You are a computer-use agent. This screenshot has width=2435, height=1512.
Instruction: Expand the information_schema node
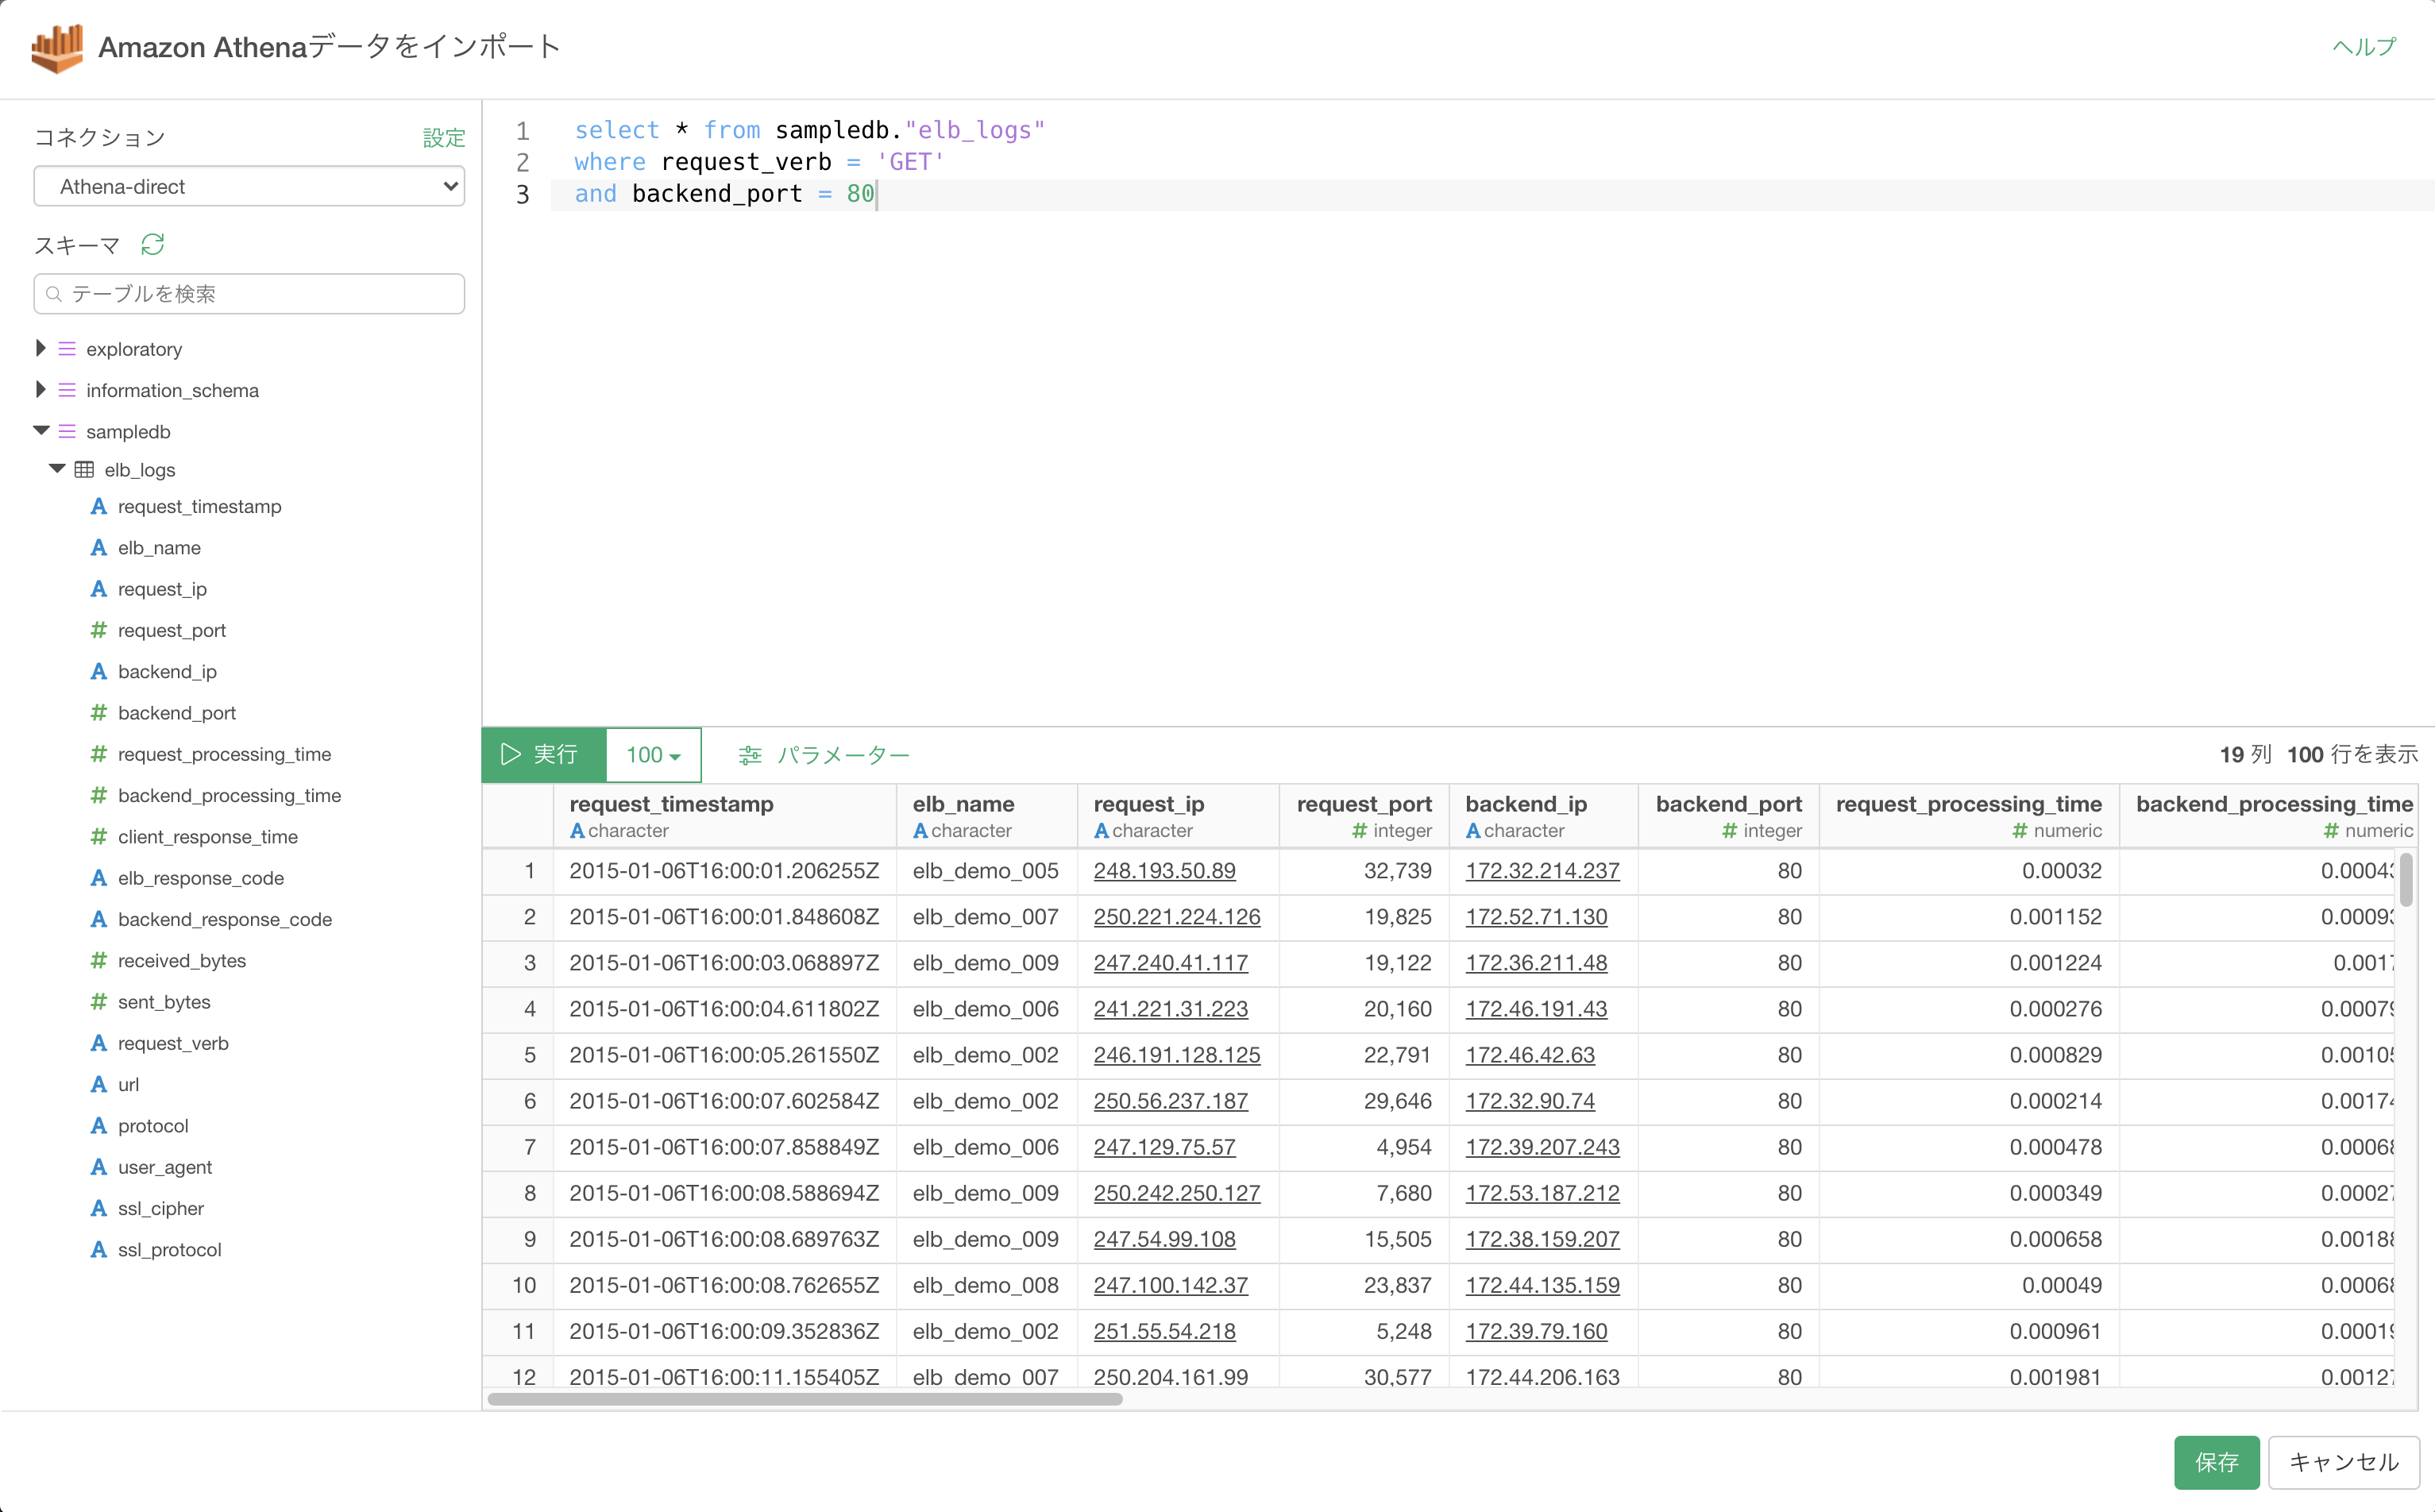[x=40, y=389]
